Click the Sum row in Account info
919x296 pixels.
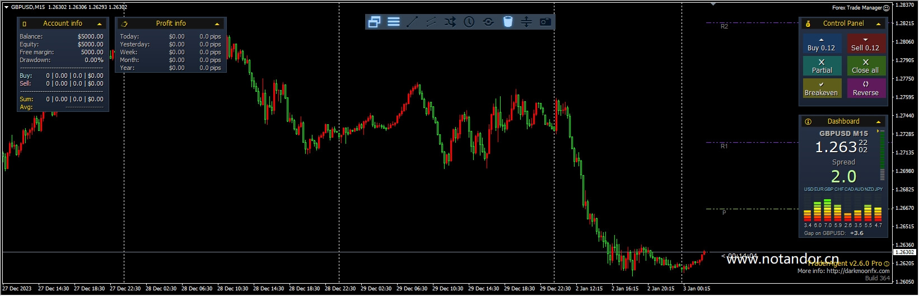tap(62, 99)
